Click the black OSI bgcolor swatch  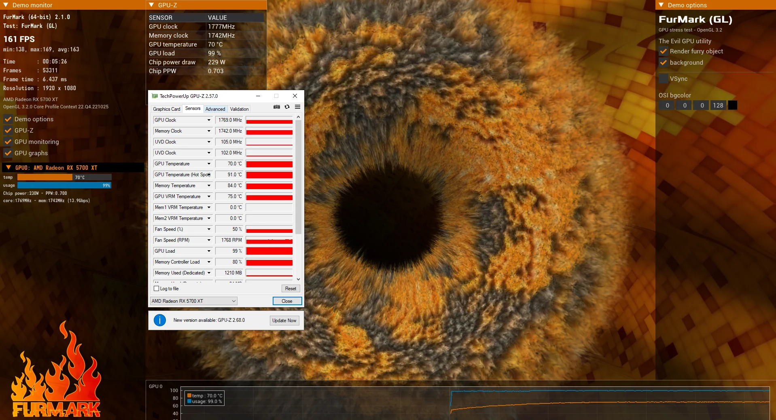tap(732, 106)
